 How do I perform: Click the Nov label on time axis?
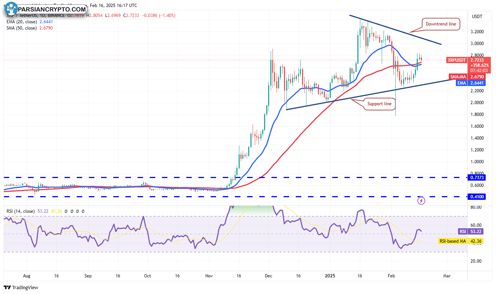(209, 276)
